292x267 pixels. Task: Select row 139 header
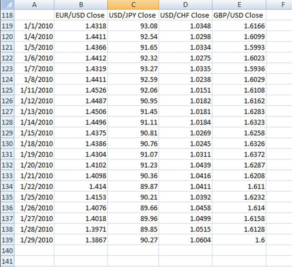[x=7, y=240]
